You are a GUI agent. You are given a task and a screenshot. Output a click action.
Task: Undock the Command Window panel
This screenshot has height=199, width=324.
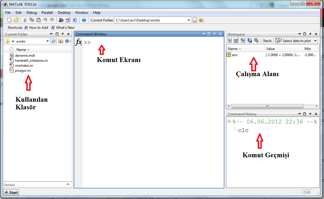pos(215,34)
